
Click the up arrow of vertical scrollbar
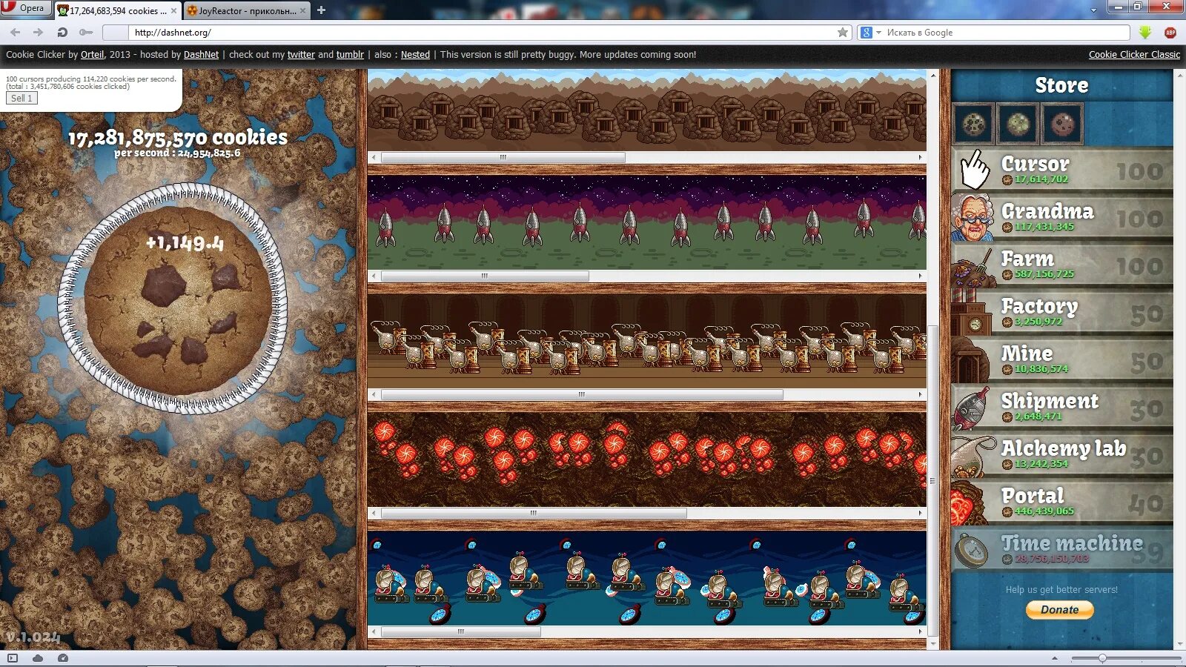pyautogui.click(x=932, y=75)
